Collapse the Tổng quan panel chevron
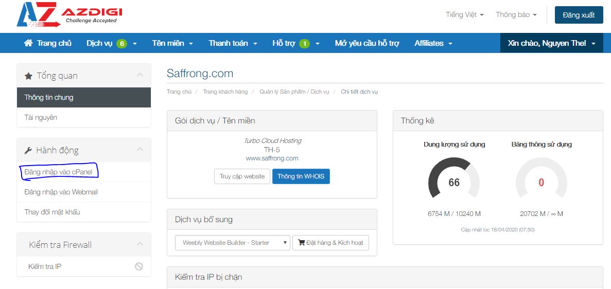611x289 pixels. point(140,75)
